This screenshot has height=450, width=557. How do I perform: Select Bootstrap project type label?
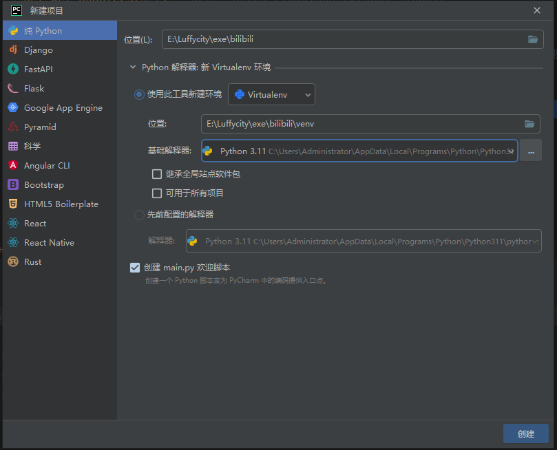[44, 184]
